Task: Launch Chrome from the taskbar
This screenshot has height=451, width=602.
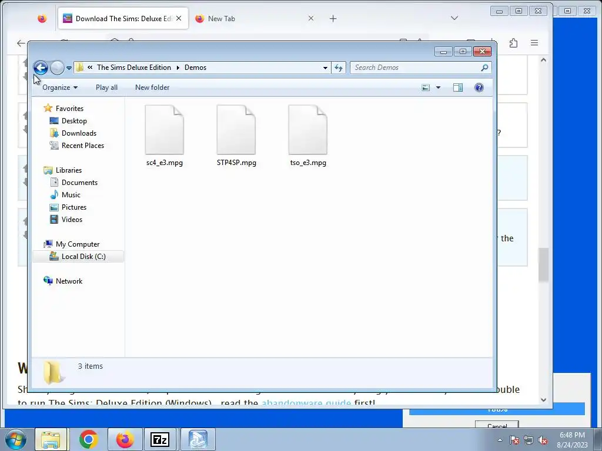Action: coord(89,439)
